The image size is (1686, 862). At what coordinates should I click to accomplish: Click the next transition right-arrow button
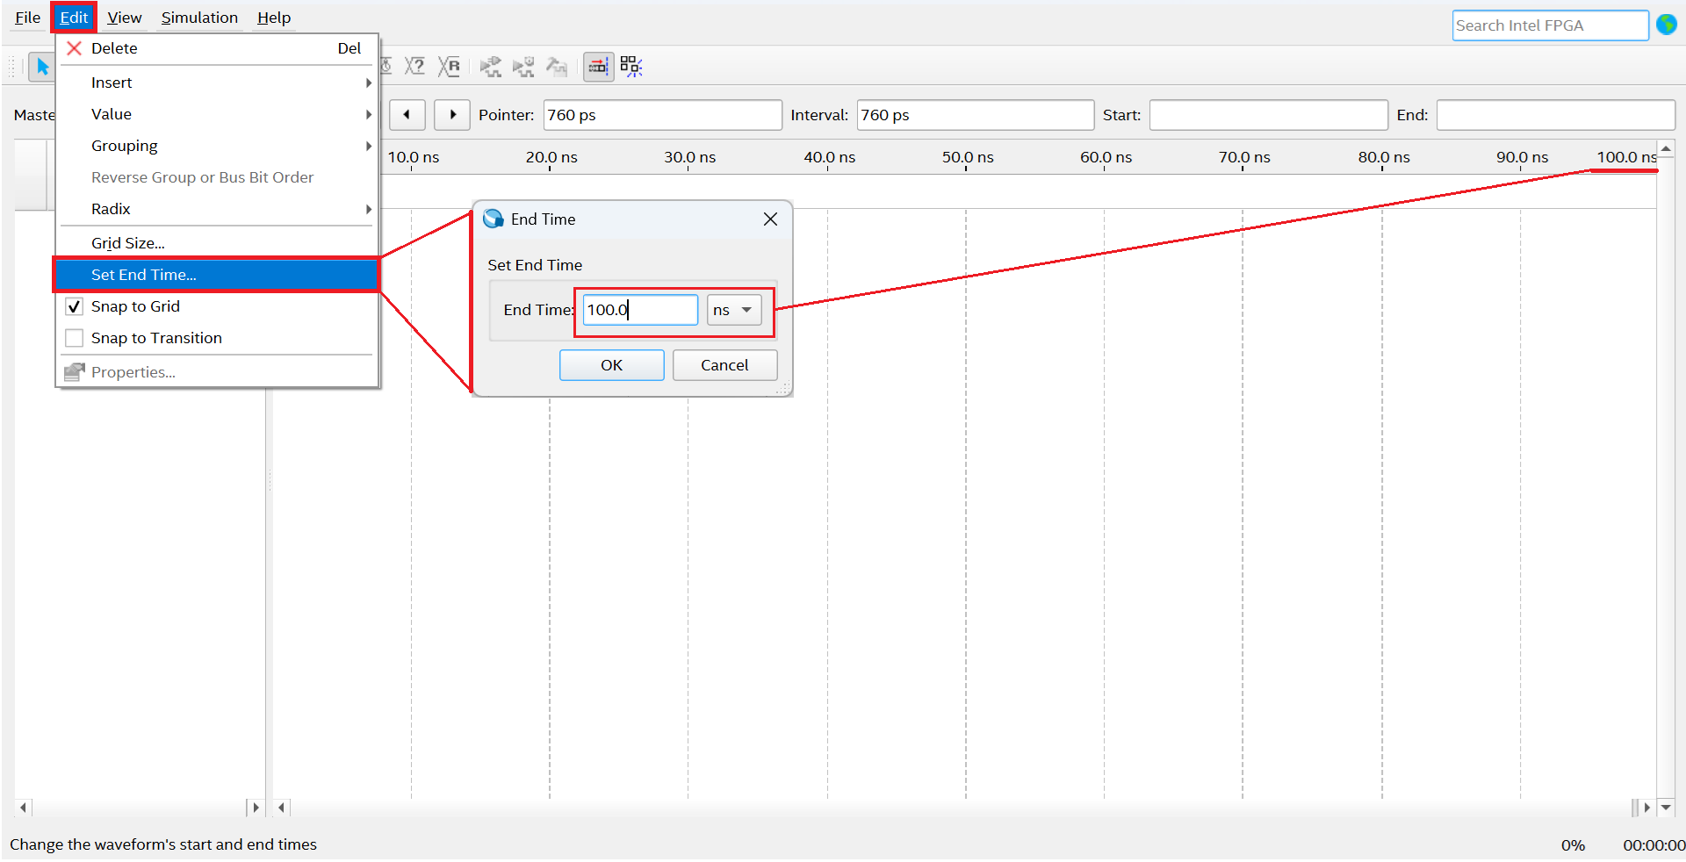(452, 115)
